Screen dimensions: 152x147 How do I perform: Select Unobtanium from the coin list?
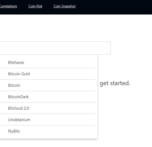(19, 120)
